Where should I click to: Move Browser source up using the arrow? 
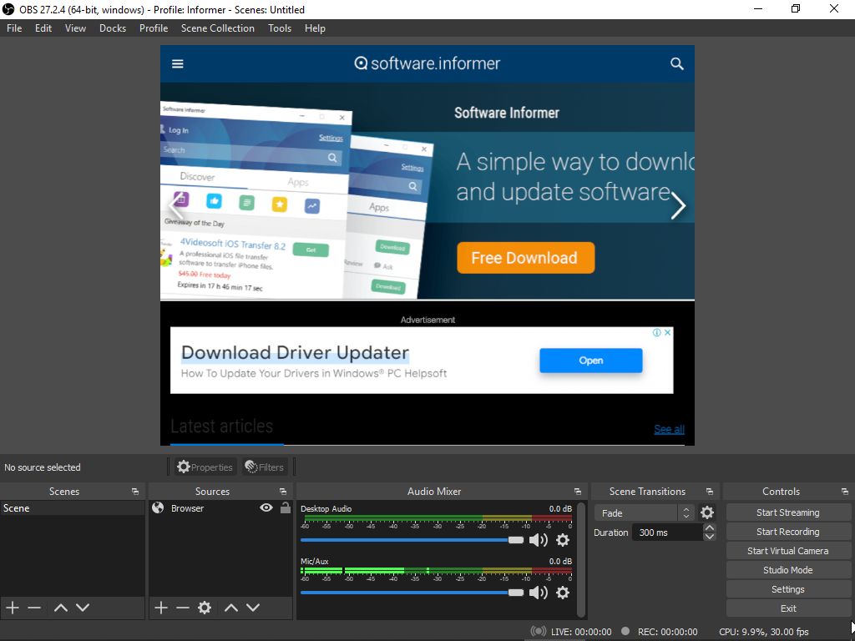[232, 608]
